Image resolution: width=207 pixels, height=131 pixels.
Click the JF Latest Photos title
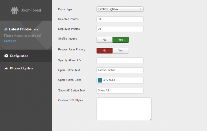(18, 29)
